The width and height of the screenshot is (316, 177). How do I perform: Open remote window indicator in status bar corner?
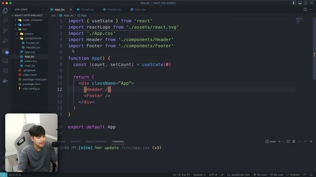pyautogui.click(x=3, y=175)
